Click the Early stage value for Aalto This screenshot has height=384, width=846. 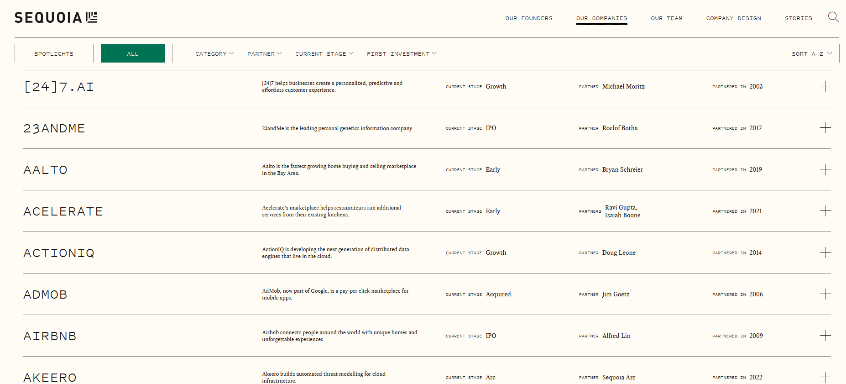[493, 169]
